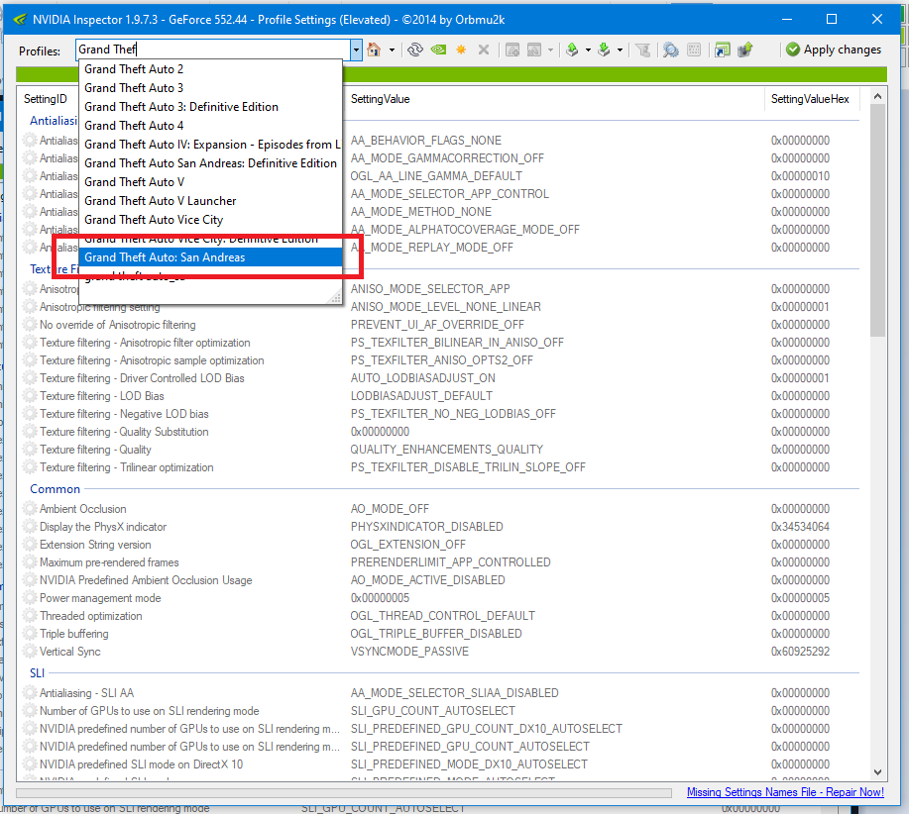Click the QUALITY_ENHANCEMENTS_QUALITY value

(x=446, y=450)
